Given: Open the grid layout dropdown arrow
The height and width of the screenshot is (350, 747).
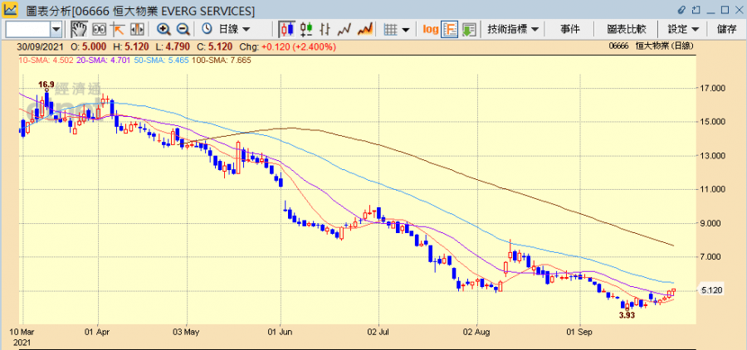Looking at the screenshot, I should [x=406, y=29].
